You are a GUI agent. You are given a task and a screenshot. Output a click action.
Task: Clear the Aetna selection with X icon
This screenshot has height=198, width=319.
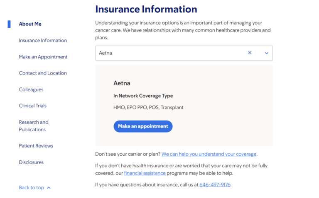coord(250,53)
